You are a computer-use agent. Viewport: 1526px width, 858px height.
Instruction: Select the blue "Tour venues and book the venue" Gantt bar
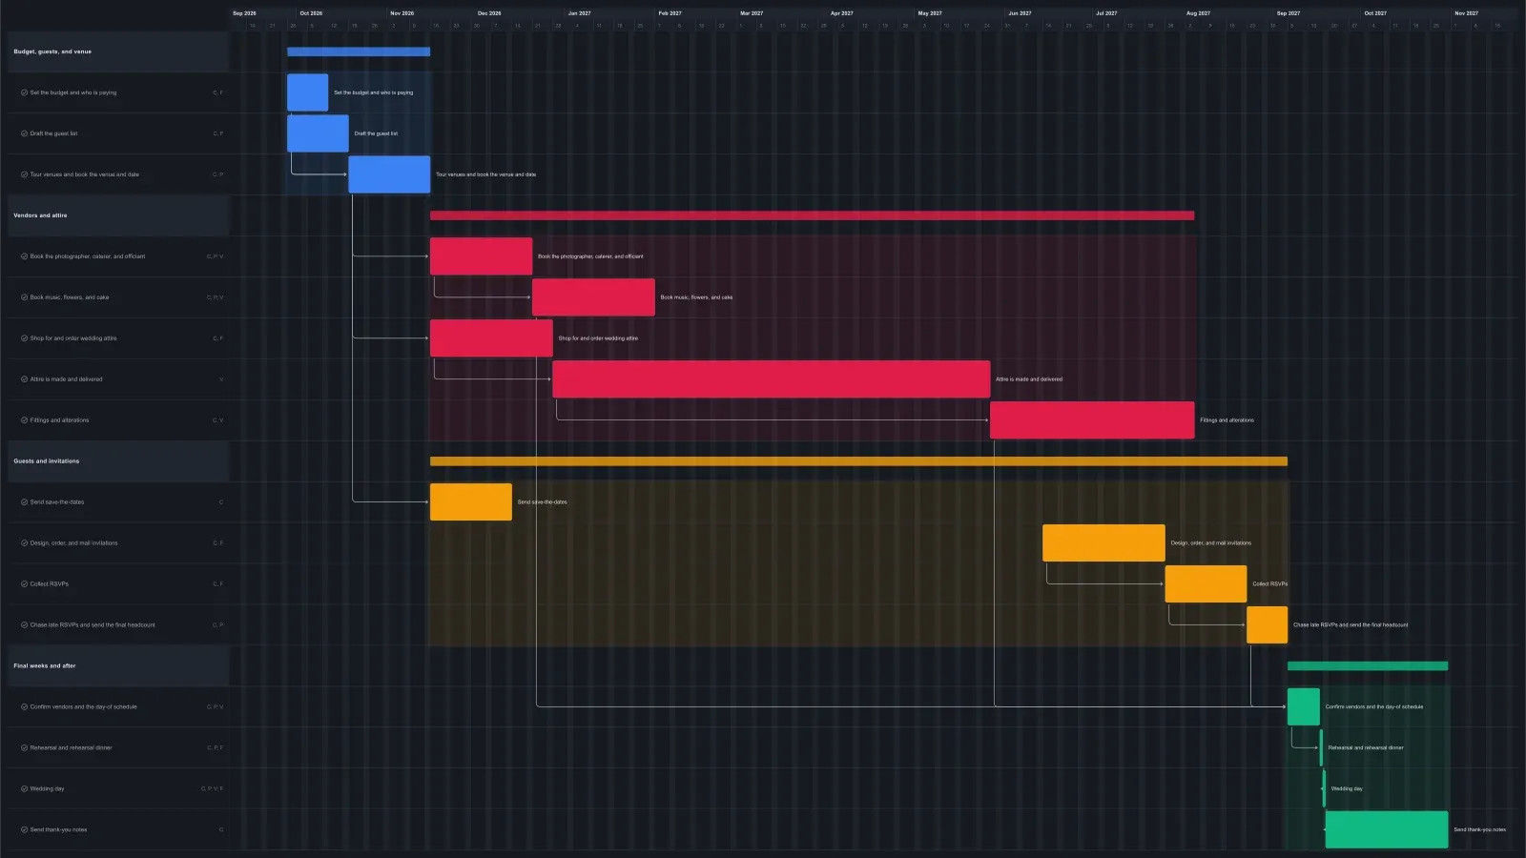(389, 174)
